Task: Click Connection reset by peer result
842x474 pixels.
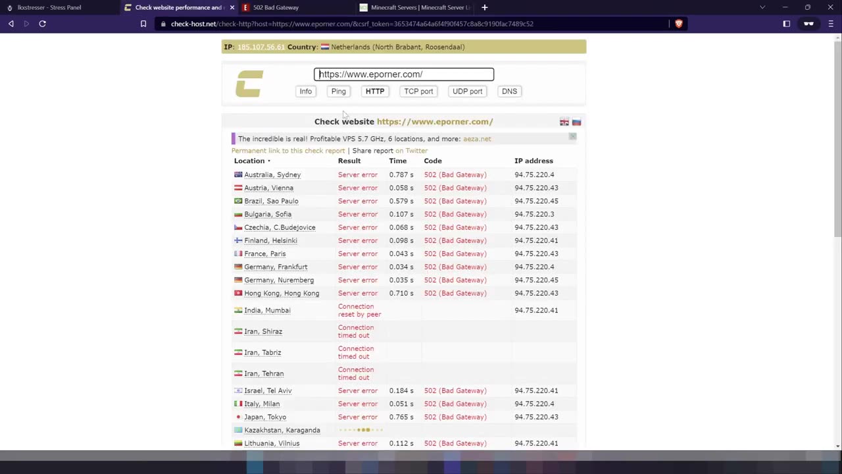Action: click(359, 310)
